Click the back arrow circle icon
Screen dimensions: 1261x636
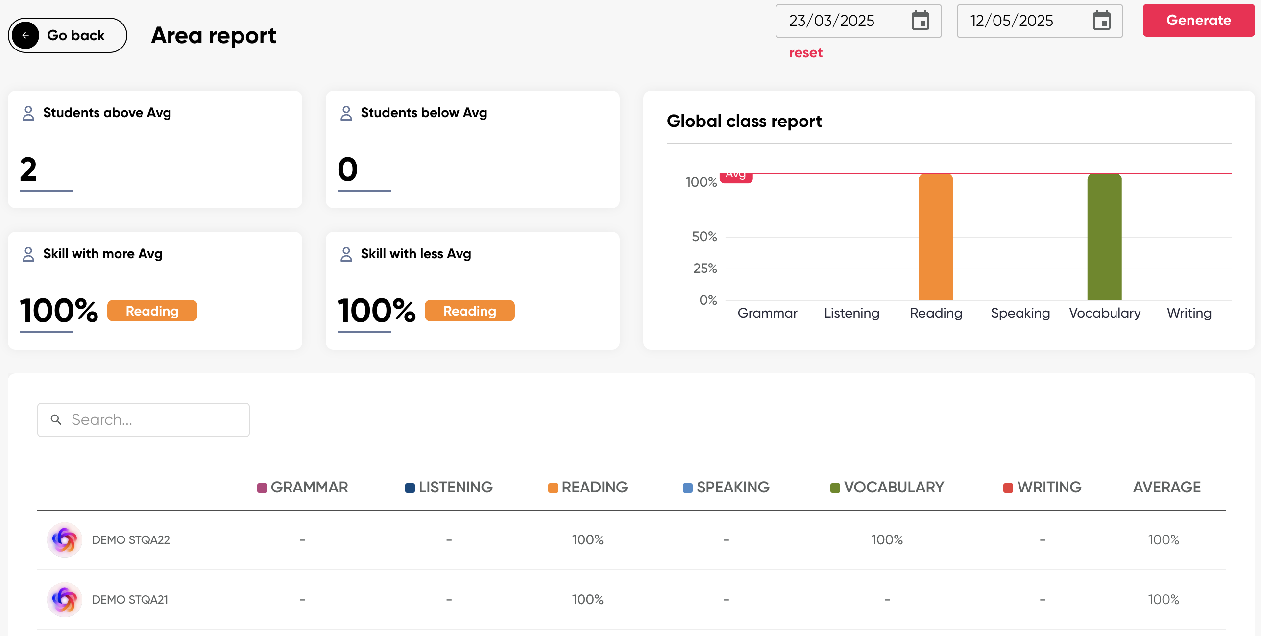(25, 35)
